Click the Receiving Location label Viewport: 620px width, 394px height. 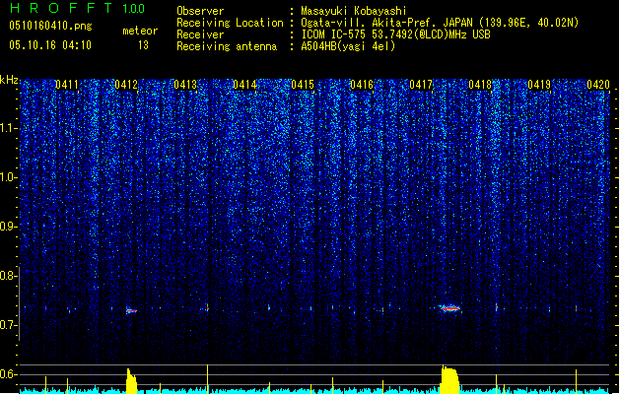tap(230, 23)
